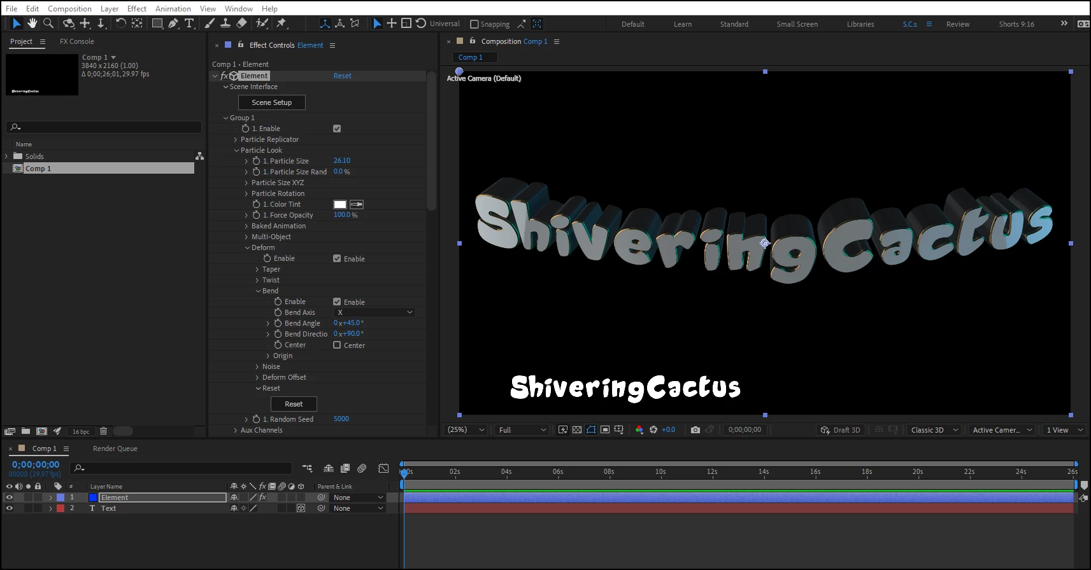Open the viewer magnification (25%) dropdown

[x=466, y=430]
